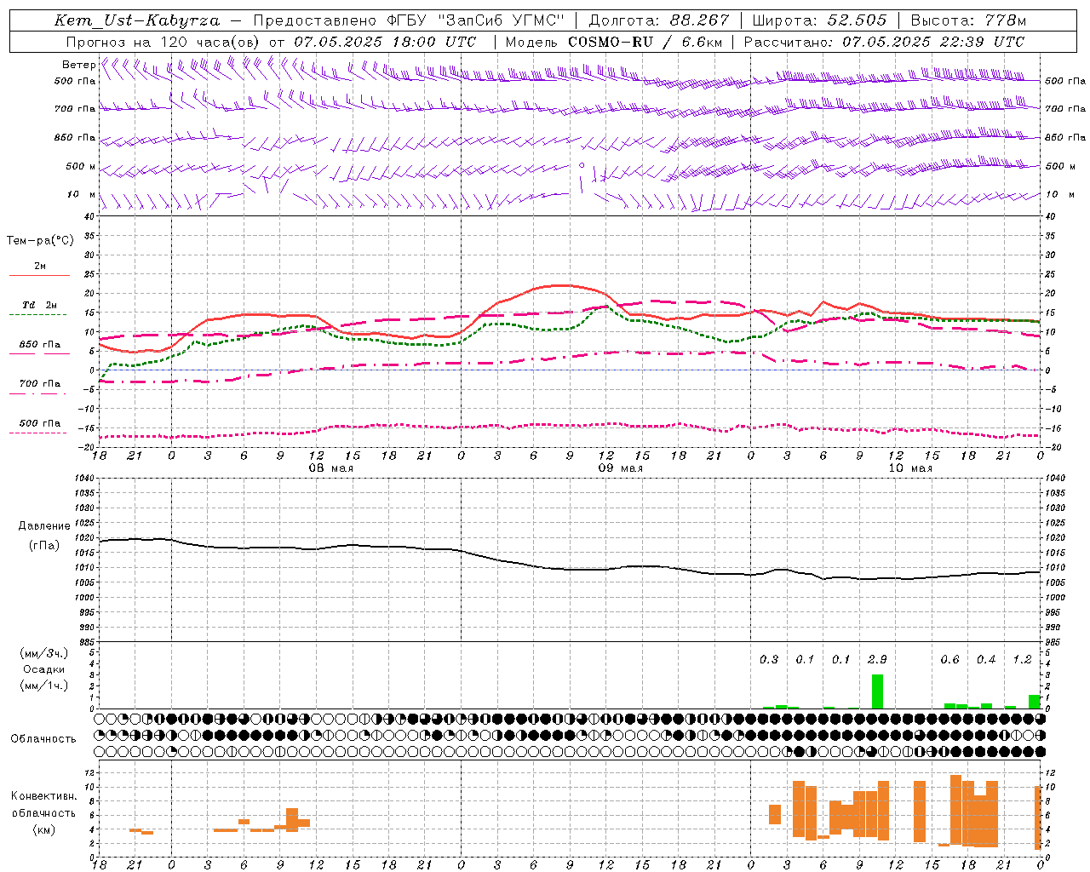The width and height of the screenshot is (1090, 872).
Task: Click the Ветер wind panel label
Action: click(78, 65)
